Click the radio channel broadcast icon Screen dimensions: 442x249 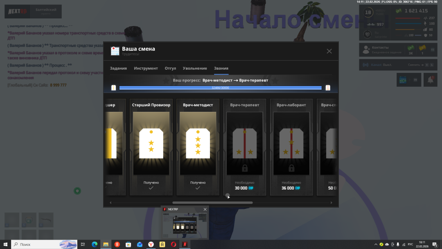365,65
